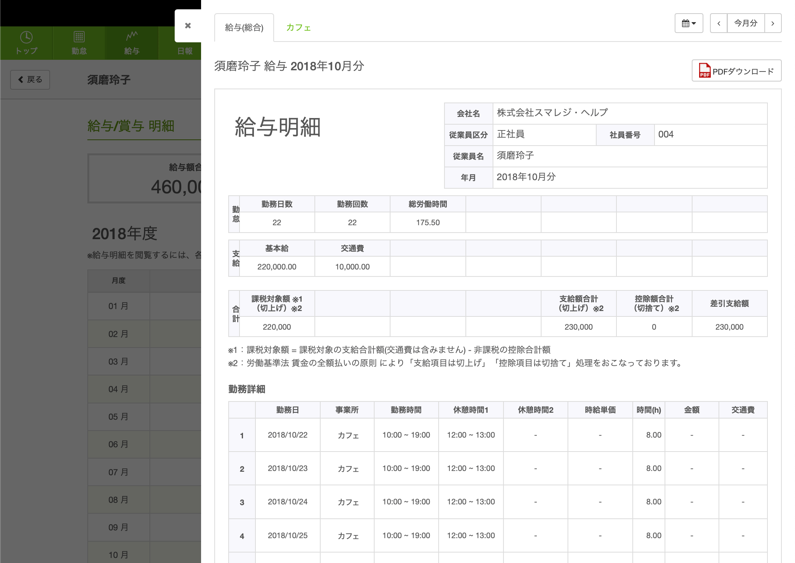Select the 09 月 row in background table
Screen dimensions: 795x563
tap(144, 527)
